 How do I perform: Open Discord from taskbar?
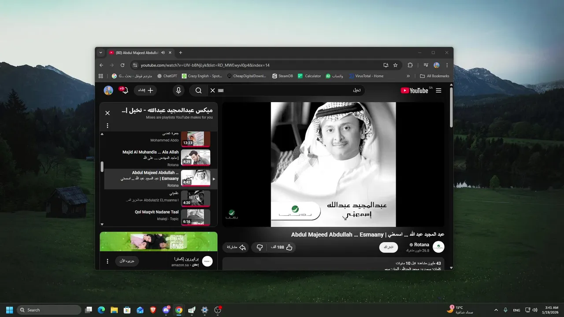point(166,310)
